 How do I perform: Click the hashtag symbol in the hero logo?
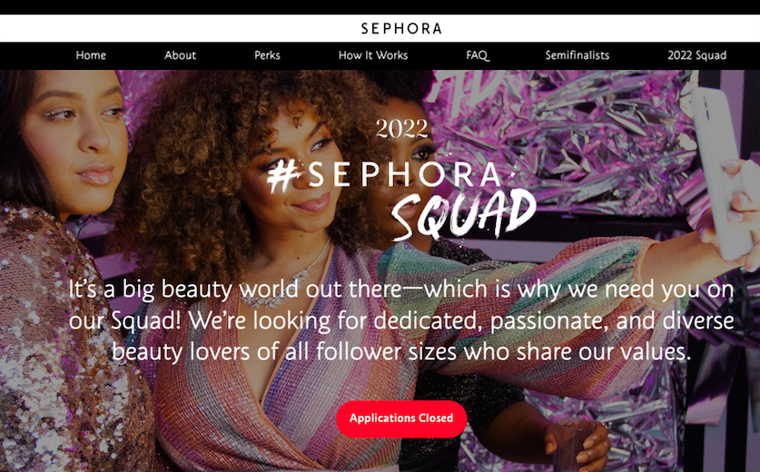coord(283,176)
